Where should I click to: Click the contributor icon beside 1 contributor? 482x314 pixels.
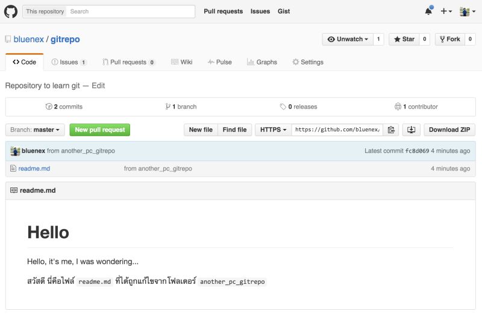click(x=398, y=107)
